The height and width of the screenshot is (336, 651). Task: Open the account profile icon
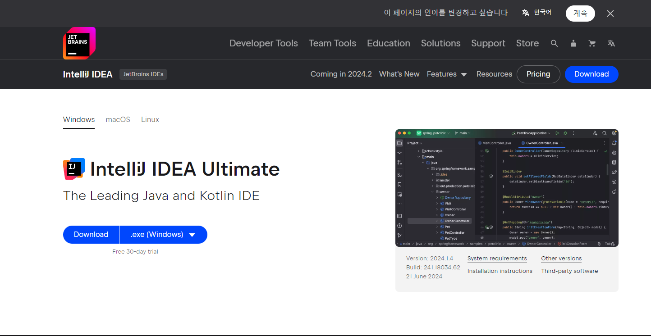(x=573, y=43)
